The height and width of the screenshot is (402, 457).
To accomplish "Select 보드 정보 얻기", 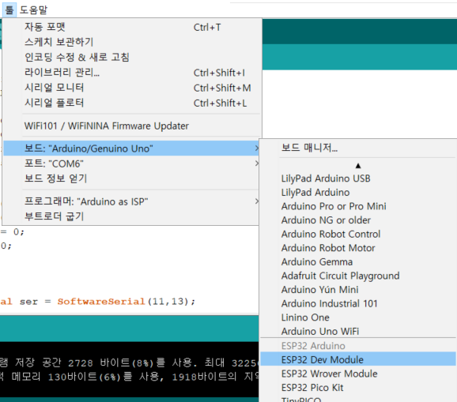I will (x=131, y=178).
